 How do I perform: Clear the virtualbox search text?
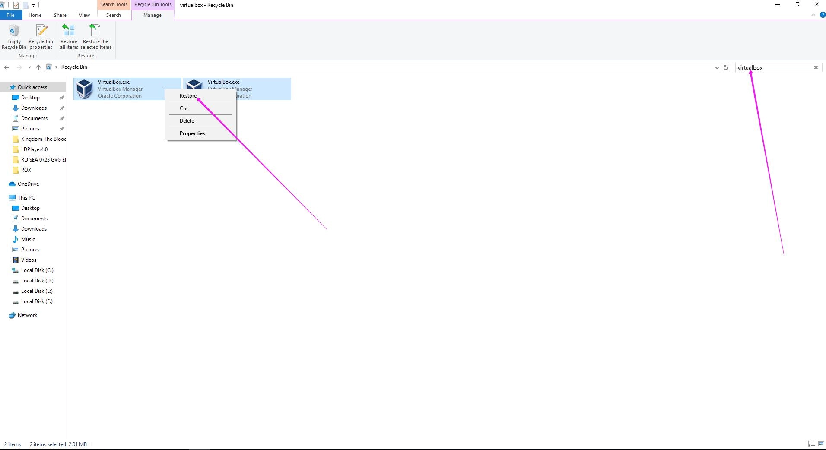[x=816, y=67]
